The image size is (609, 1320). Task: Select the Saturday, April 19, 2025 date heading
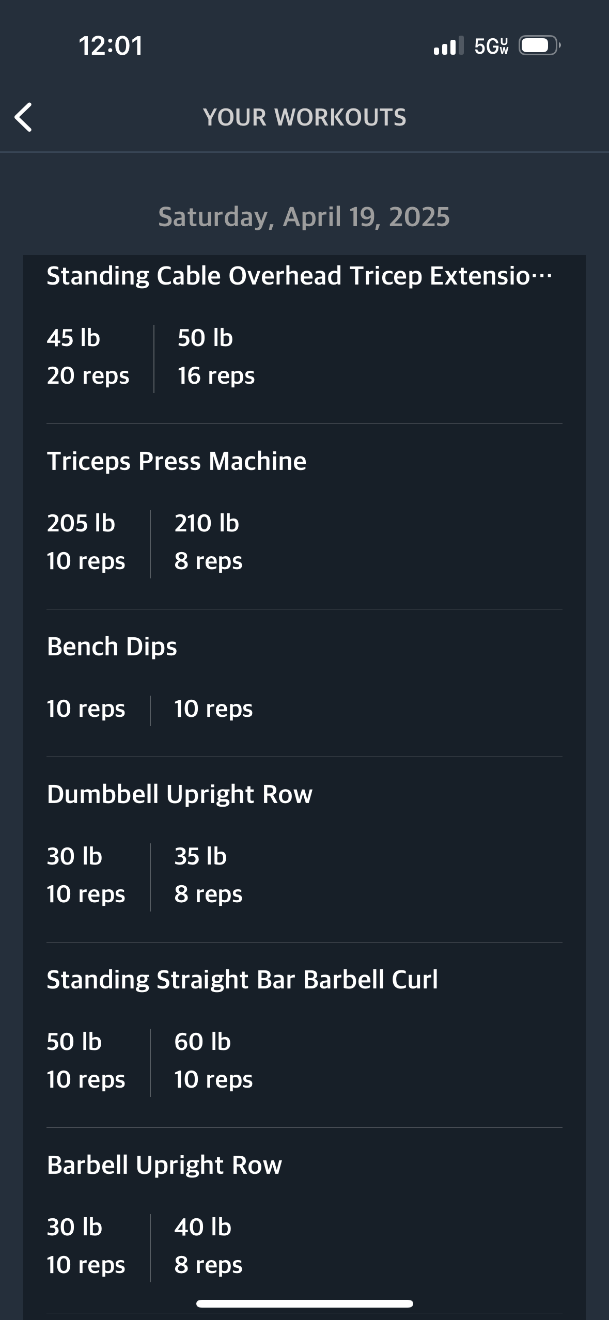coord(304,216)
